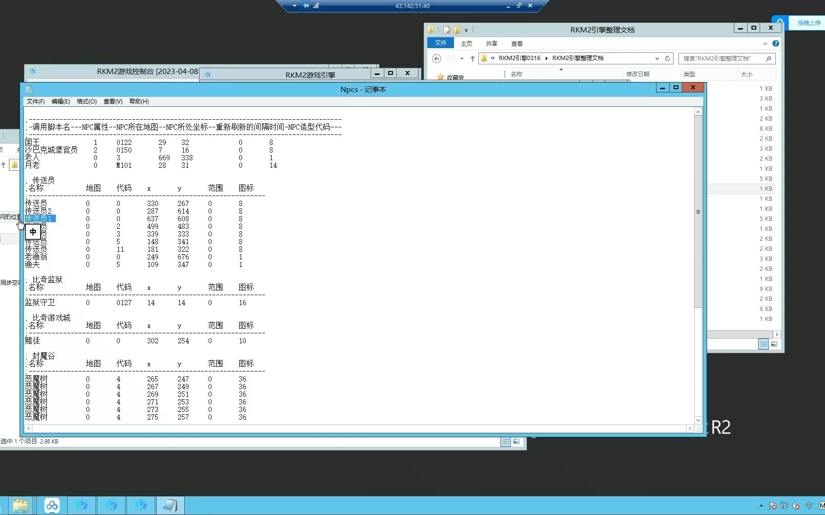Open the 格式(O) menu in Notepad
The width and height of the screenshot is (825, 515).
(x=86, y=102)
